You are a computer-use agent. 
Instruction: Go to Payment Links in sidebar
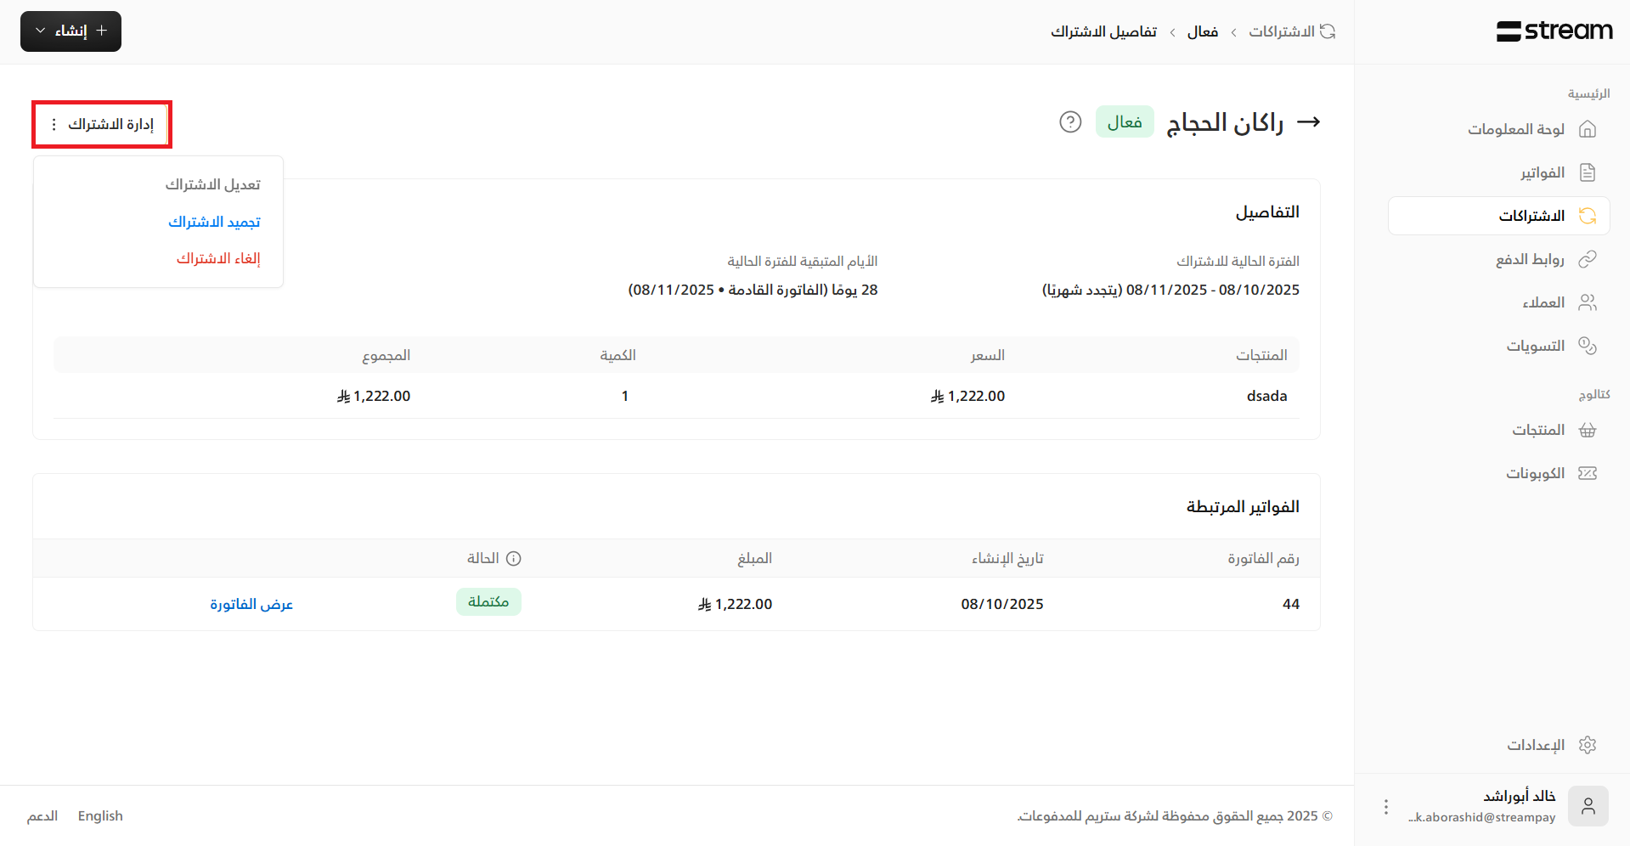[x=1530, y=259]
